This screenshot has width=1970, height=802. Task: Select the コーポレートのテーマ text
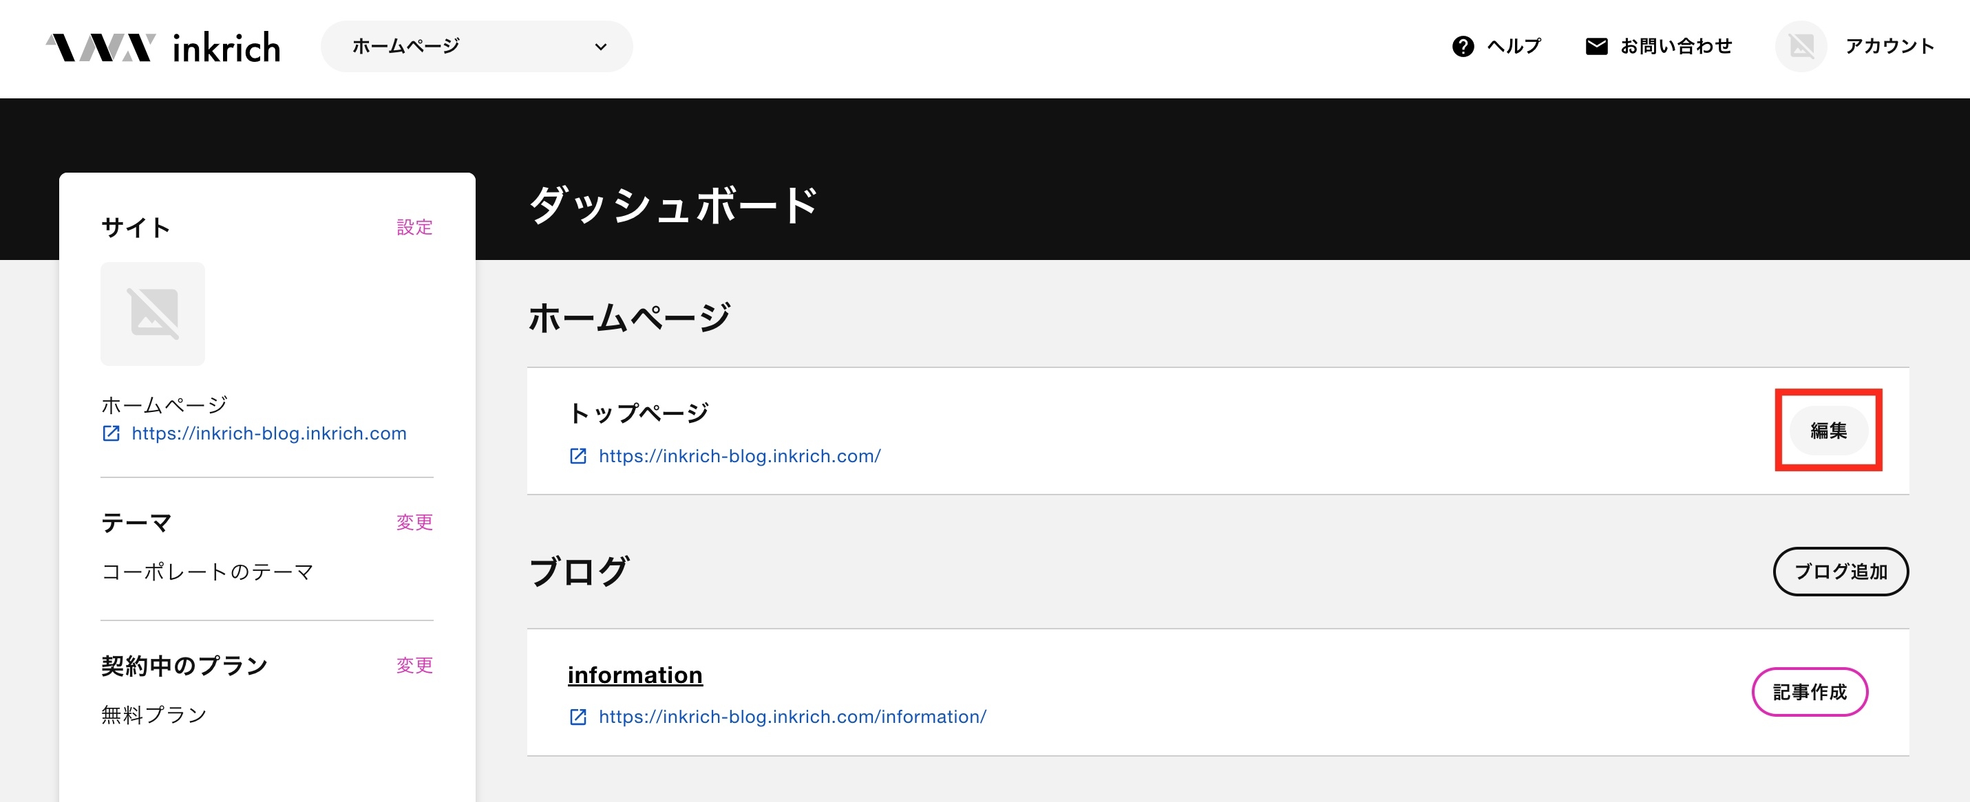point(207,572)
